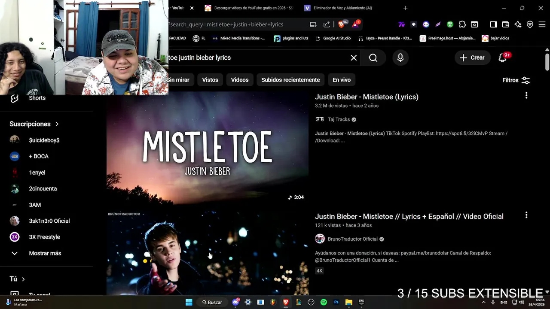Open Spotify from taskbar

tap(324, 302)
